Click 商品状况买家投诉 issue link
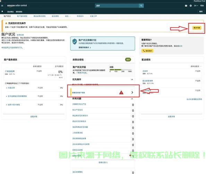This screenshot has width=206, height=174. [x=79, y=121]
